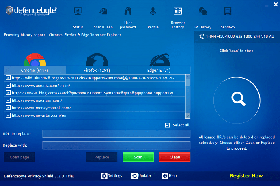280x186 pixels.
Task: Select the http://www.moneycontrol.com/ row
Action: [95, 108]
